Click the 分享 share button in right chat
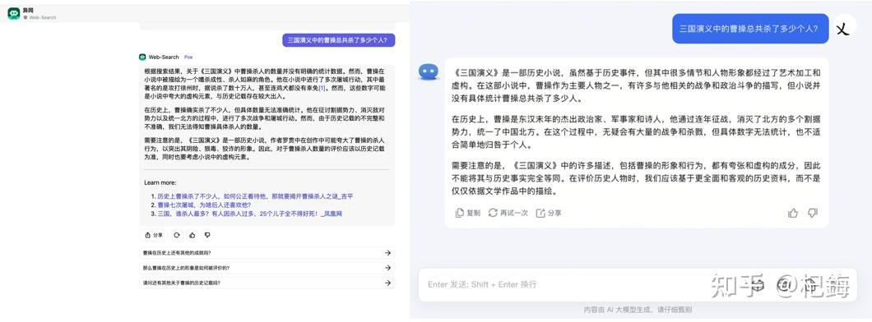The width and height of the screenshot is (872, 322). tap(549, 213)
